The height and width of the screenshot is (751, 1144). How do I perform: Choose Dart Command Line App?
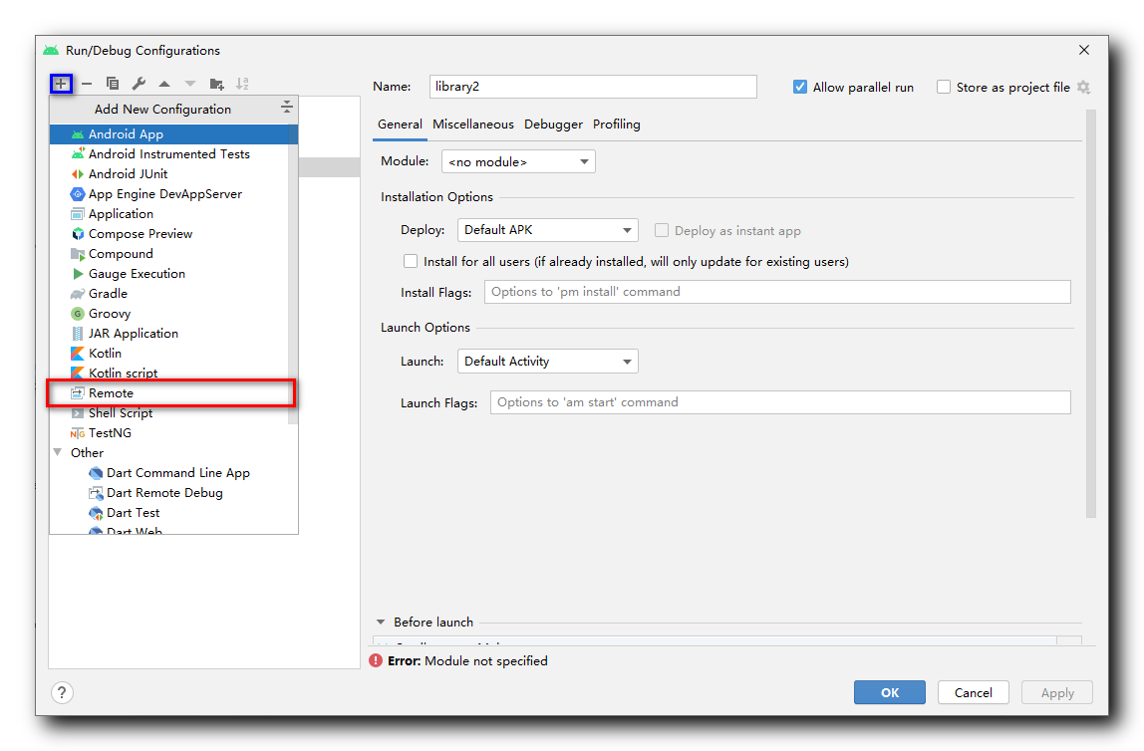click(x=173, y=472)
